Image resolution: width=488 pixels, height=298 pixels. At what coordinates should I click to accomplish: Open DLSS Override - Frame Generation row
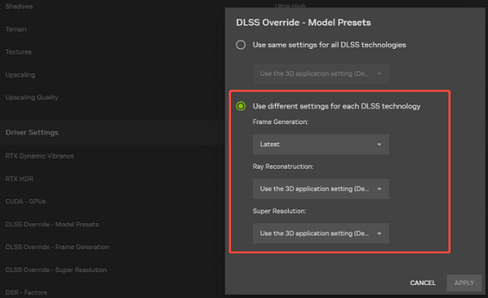point(112,247)
